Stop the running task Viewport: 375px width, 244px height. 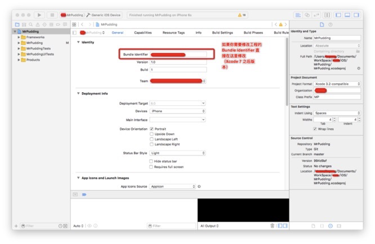tap(52, 15)
